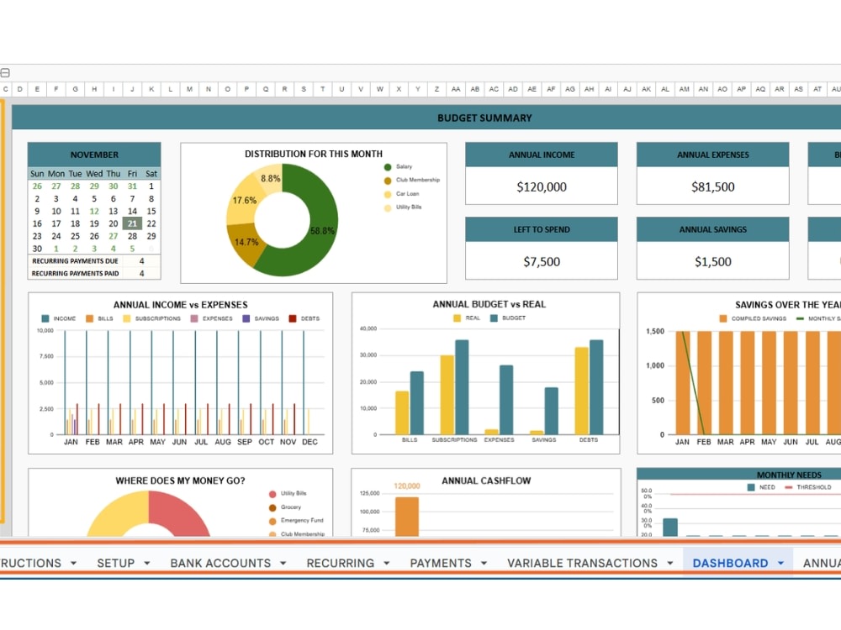Viewport: 841px width, 630px height.
Task: Click the BUDGET SUMMARY title bar
Action: 426,118
